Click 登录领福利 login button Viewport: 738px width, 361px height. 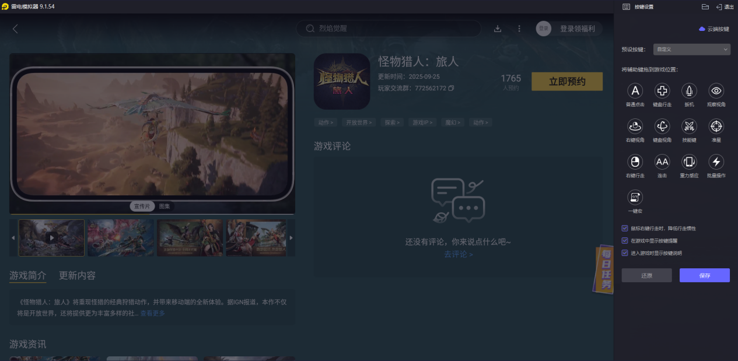[577, 29]
